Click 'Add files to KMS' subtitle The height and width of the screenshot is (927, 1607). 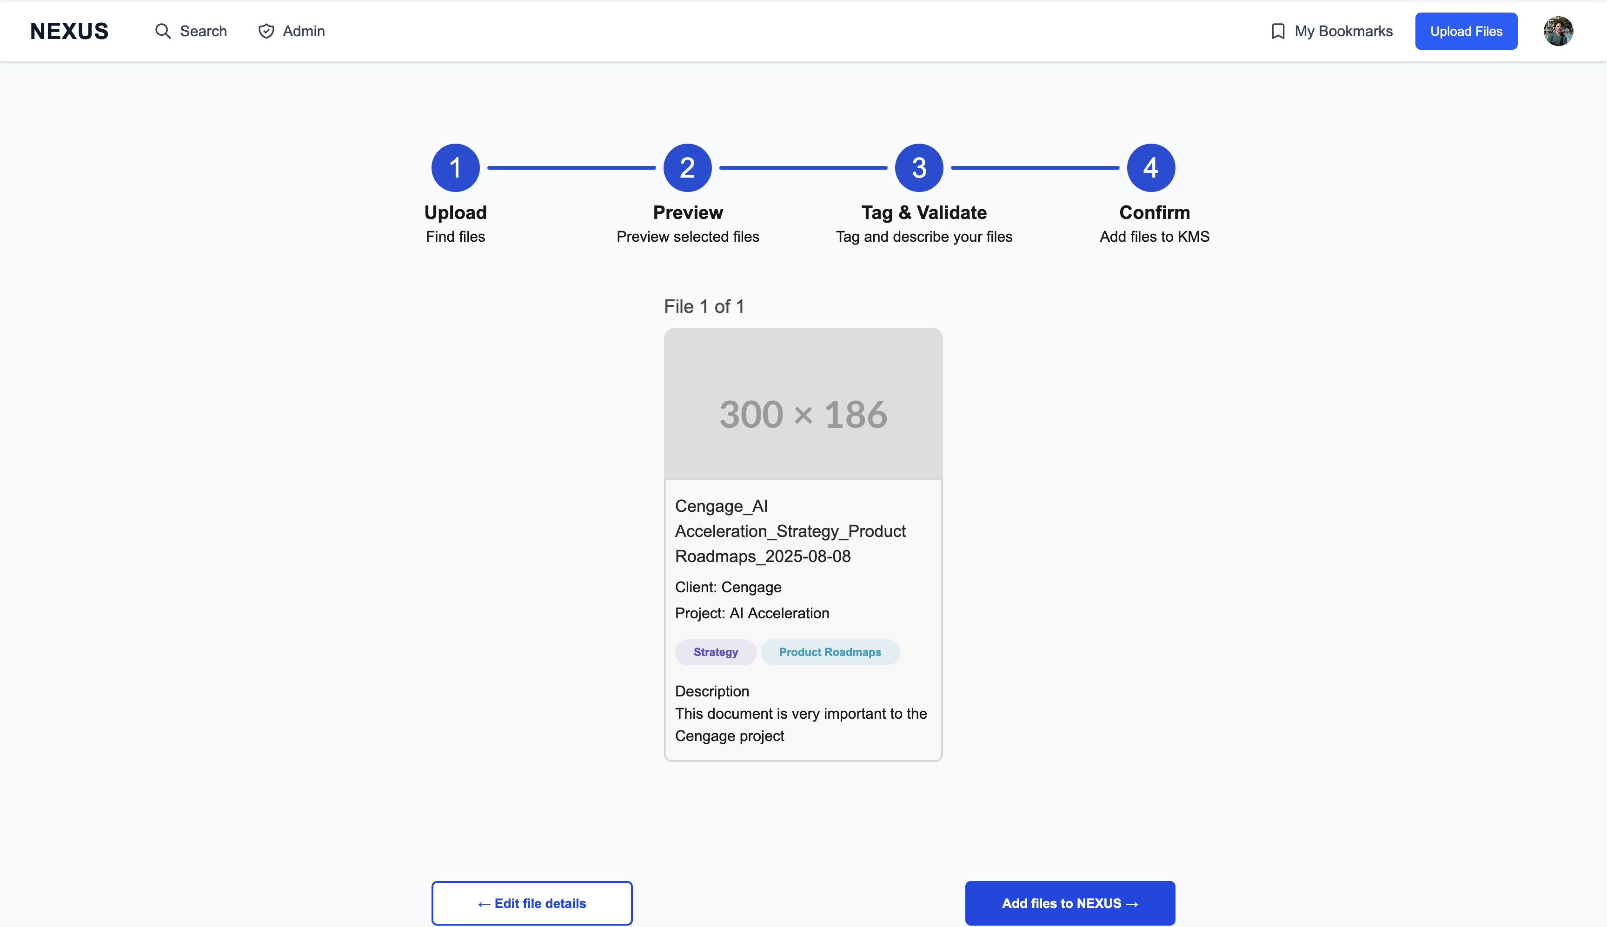click(1154, 237)
